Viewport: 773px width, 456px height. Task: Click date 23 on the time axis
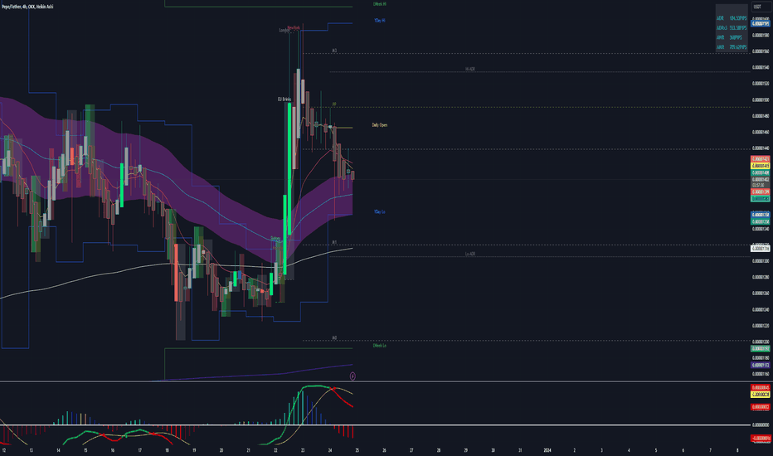(303, 450)
